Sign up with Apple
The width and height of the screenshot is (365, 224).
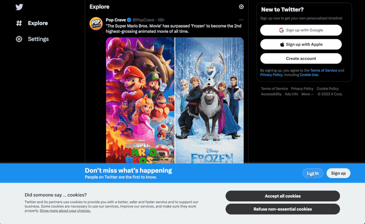(301, 44)
